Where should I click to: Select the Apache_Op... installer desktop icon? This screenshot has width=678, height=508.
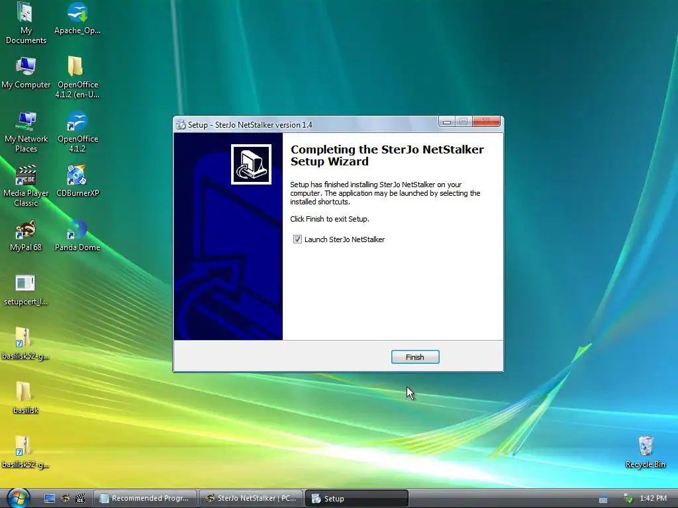(77, 18)
